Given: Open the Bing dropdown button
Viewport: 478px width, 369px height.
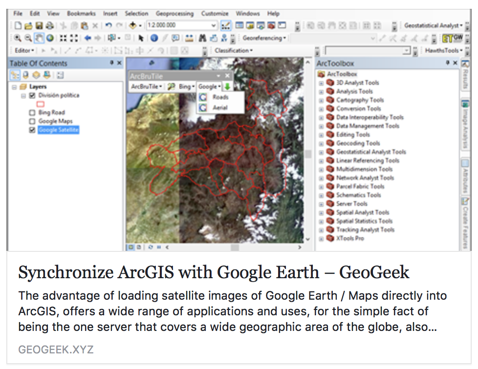Looking at the screenshot, I should [187, 86].
